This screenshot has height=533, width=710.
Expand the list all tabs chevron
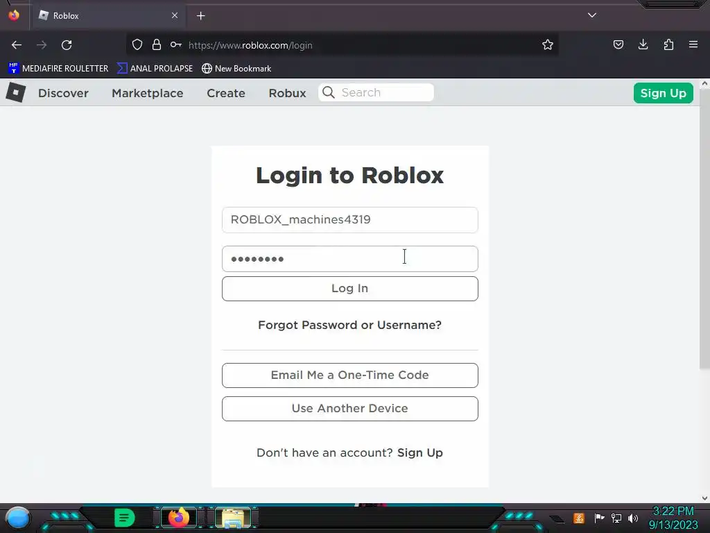pyautogui.click(x=592, y=15)
